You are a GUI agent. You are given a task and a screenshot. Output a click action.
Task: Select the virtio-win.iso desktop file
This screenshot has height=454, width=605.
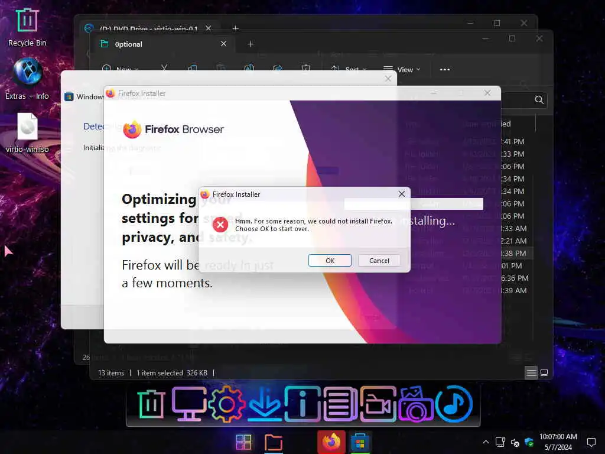[27, 133]
